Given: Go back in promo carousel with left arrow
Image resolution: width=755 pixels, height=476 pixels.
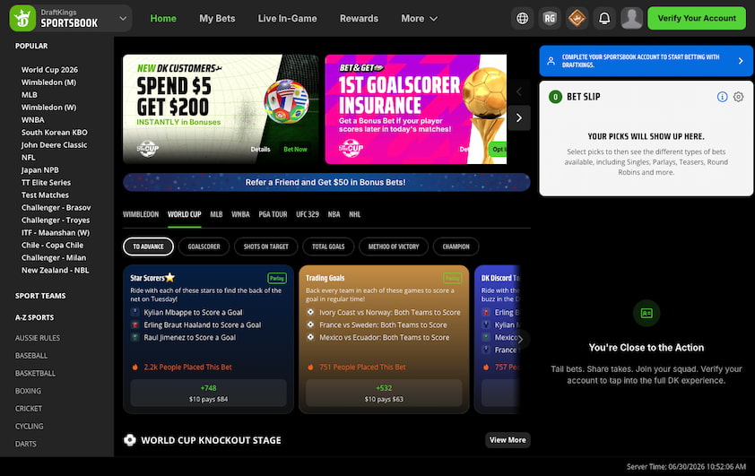Looking at the screenshot, I should (519, 91).
